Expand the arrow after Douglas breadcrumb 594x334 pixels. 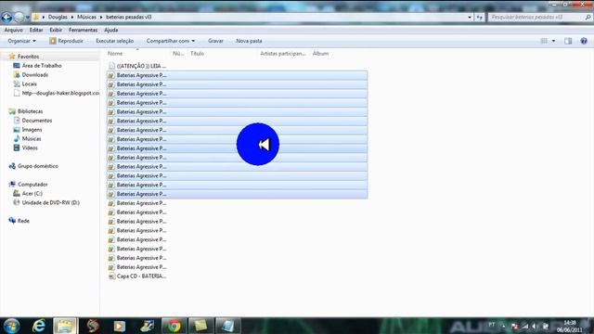(x=72, y=17)
